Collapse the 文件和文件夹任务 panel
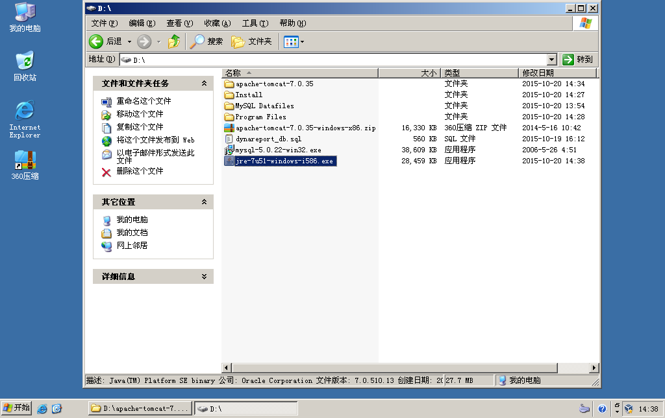 (204, 84)
